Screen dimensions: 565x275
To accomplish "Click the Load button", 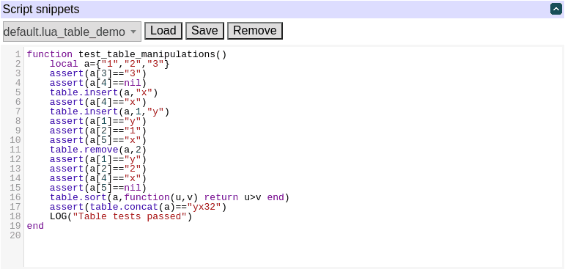I will click(163, 31).
